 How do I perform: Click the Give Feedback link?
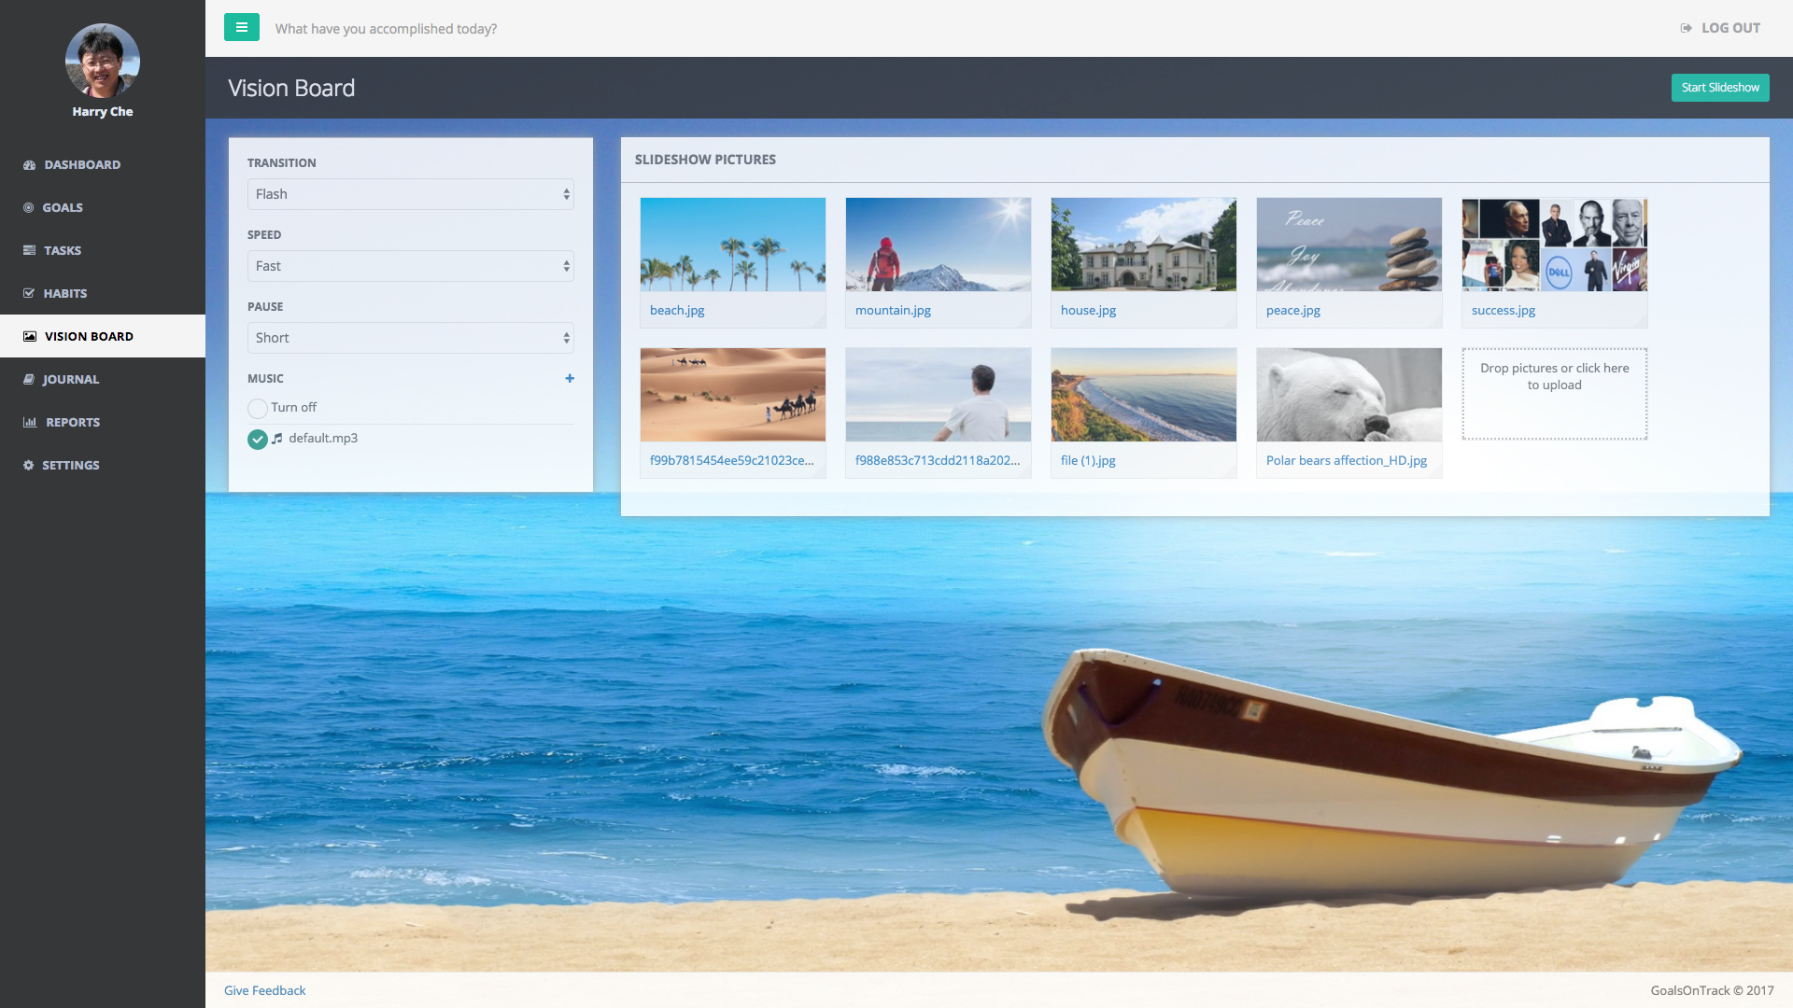tap(264, 990)
